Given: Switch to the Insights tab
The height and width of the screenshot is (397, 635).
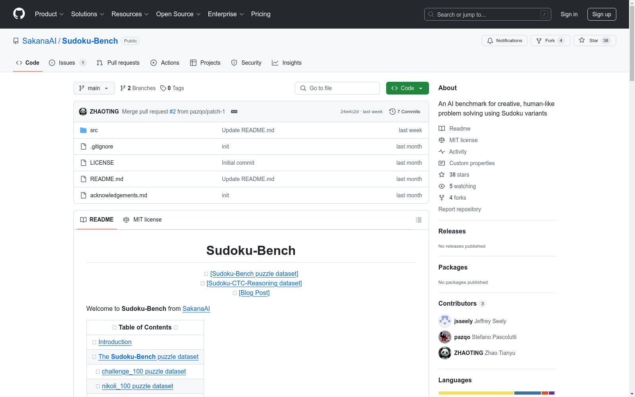Looking at the screenshot, I should tap(287, 63).
